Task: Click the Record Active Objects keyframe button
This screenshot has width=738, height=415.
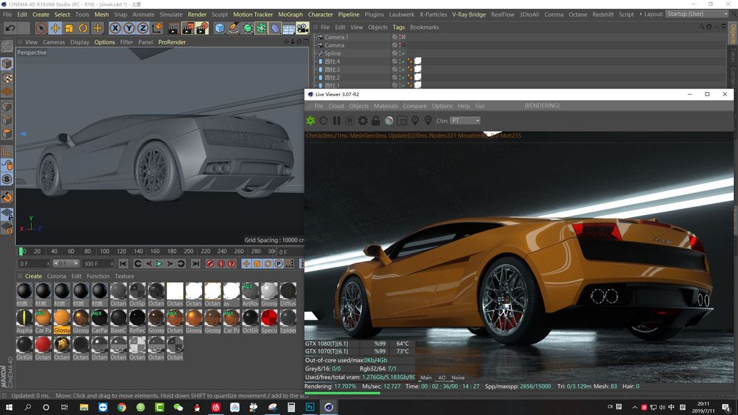Action: point(210,264)
